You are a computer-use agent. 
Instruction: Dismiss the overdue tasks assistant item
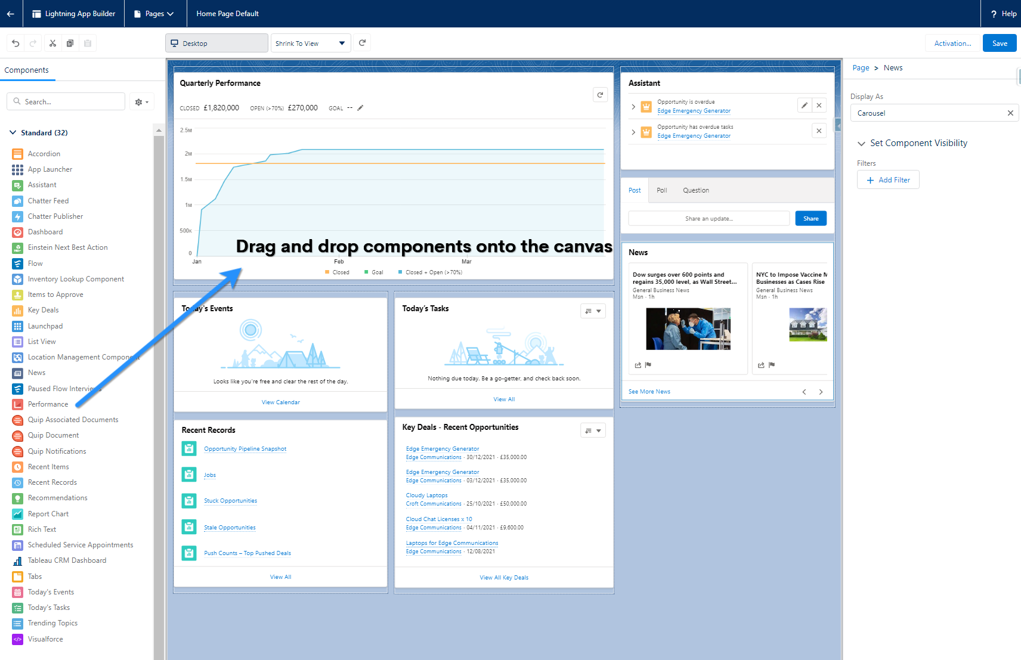click(x=819, y=131)
